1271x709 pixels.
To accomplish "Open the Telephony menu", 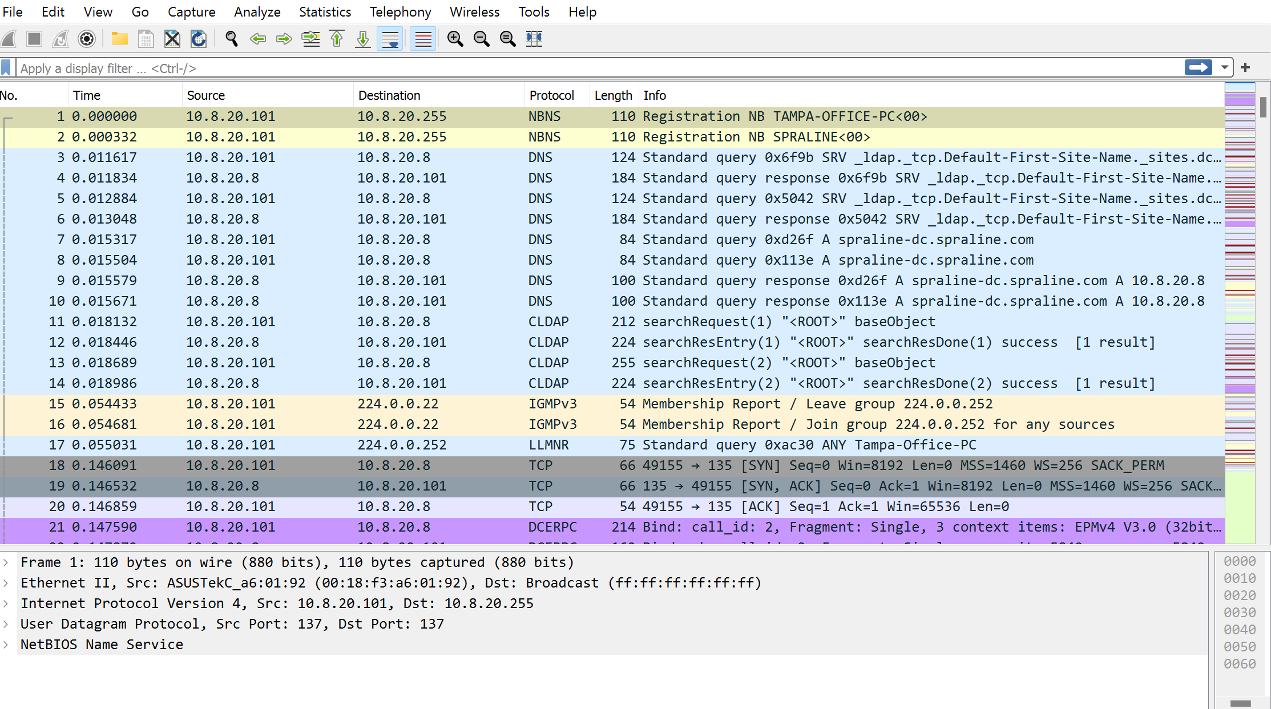I will pos(400,12).
